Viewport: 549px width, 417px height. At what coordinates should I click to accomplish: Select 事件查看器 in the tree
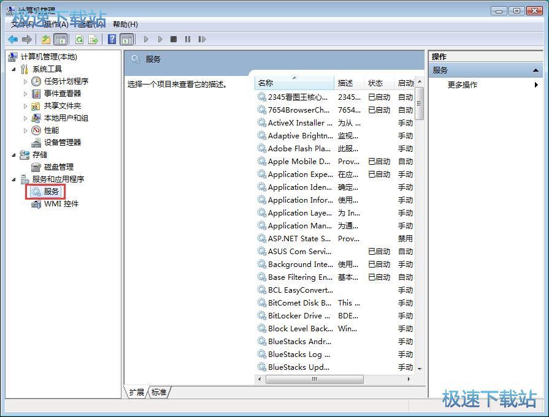(63, 94)
